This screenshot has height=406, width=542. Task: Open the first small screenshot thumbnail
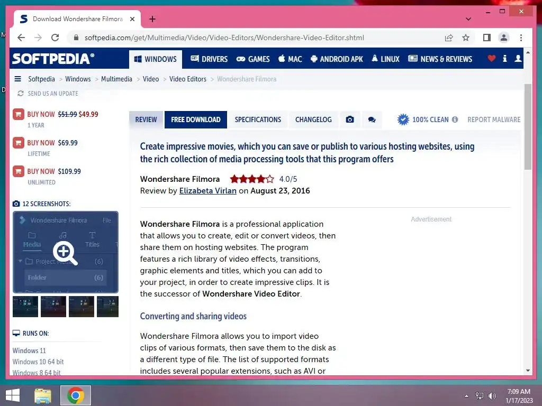(x=25, y=307)
